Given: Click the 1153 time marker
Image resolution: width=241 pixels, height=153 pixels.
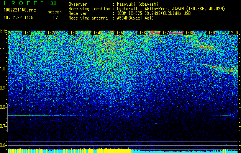Looking at the screenshot, I should coord(72,33).
